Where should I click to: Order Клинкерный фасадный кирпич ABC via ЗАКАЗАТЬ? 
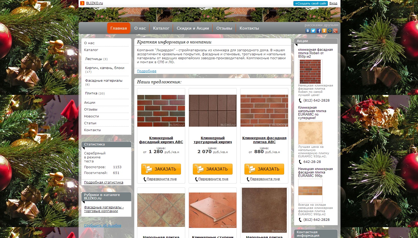(161, 169)
